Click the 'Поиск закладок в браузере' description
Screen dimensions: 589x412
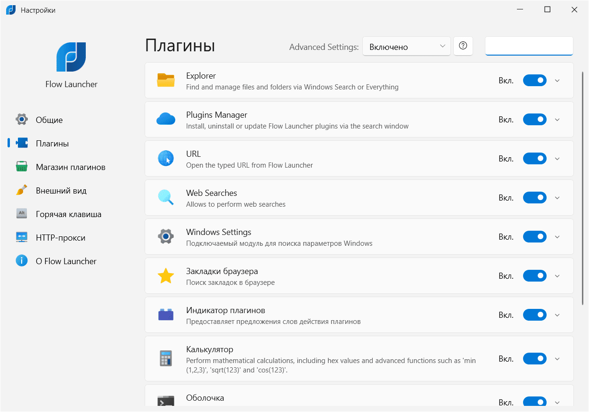[x=230, y=283]
